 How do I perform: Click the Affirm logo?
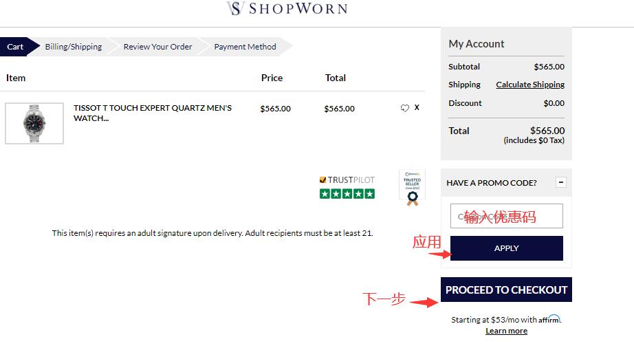point(549,319)
